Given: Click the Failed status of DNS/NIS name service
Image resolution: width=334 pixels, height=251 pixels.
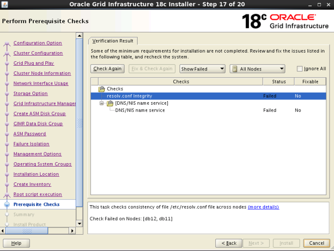Looking at the screenshot, I should [x=270, y=111].
